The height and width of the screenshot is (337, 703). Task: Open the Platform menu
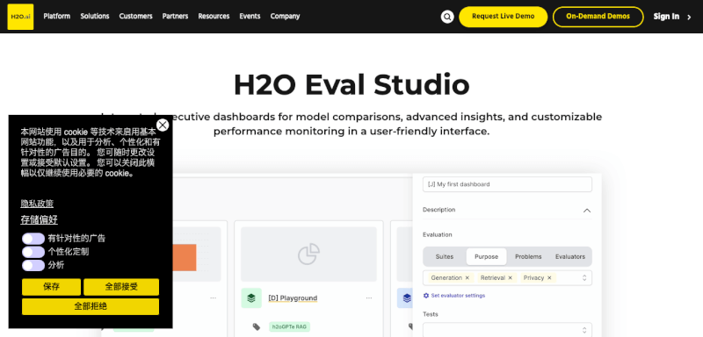(57, 16)
